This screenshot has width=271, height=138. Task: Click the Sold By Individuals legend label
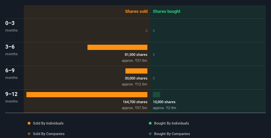(x=48, y=123)
